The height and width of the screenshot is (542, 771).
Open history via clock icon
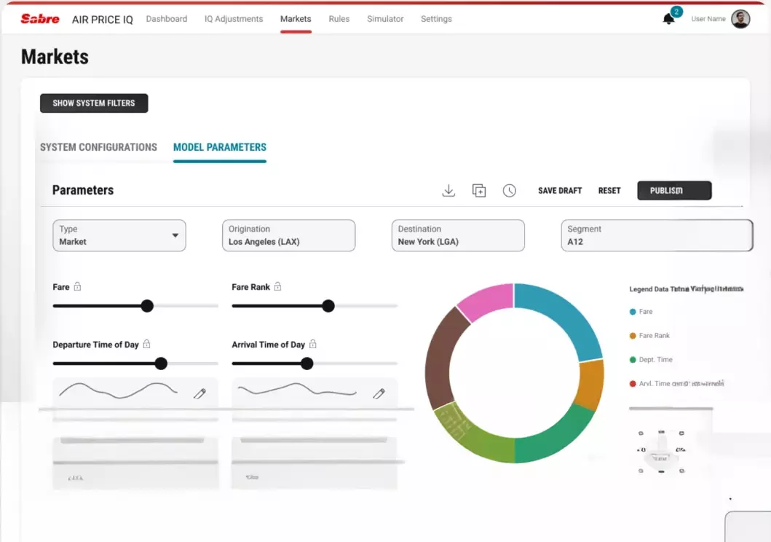pos(510,190)
